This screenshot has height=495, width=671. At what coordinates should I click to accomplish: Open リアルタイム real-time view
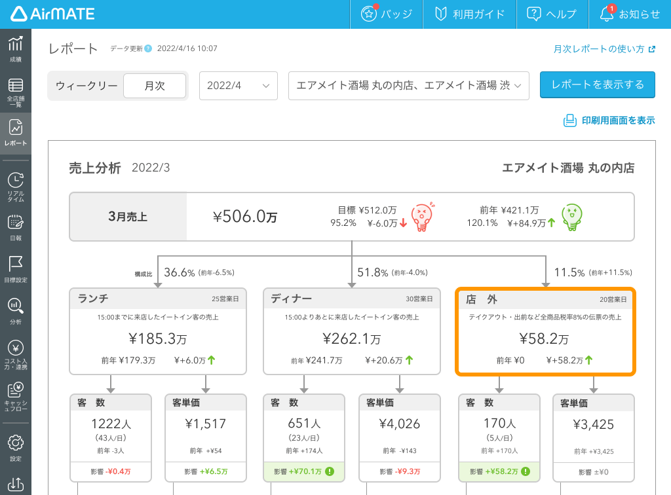pyautogui.click(x=16, y=187)
